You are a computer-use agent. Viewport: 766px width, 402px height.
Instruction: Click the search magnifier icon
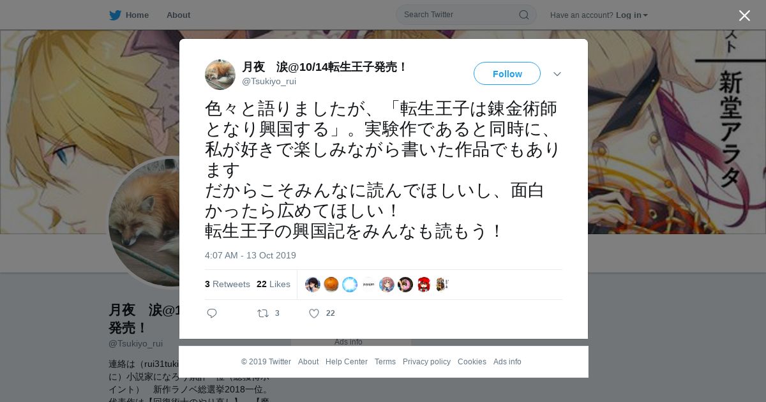click(x=523, y=15)
